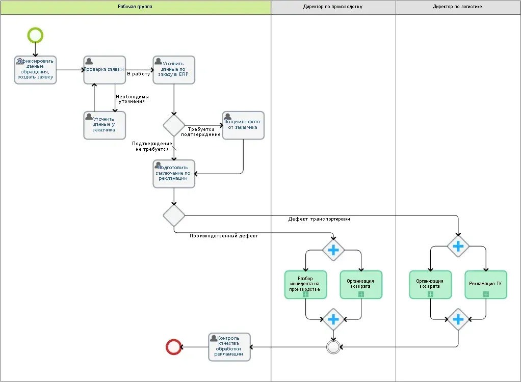521x382 pixels.
Task: Expand 'Организация возврата' subprocess in logistics lane
Action: point(430,294)
